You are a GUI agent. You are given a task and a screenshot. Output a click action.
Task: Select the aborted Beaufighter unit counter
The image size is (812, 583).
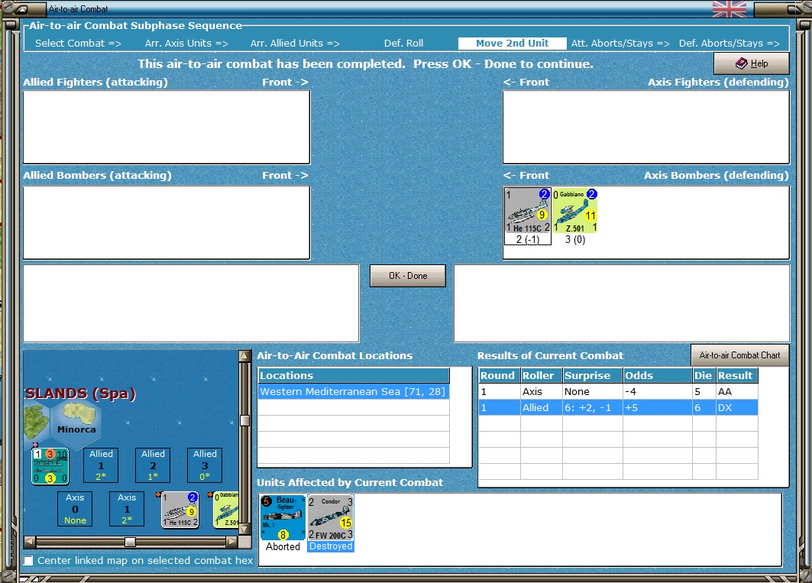coord(283,518)
